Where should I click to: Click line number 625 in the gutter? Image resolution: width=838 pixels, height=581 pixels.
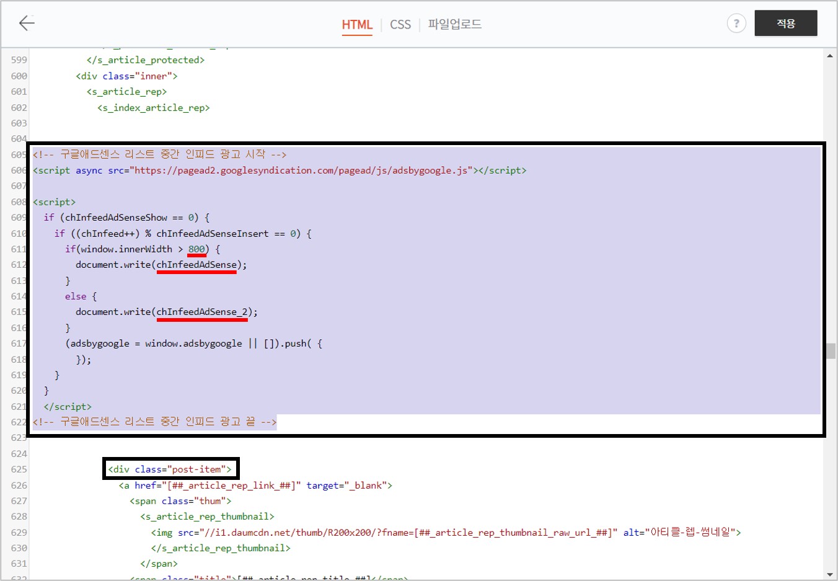(x=19, y=469)
